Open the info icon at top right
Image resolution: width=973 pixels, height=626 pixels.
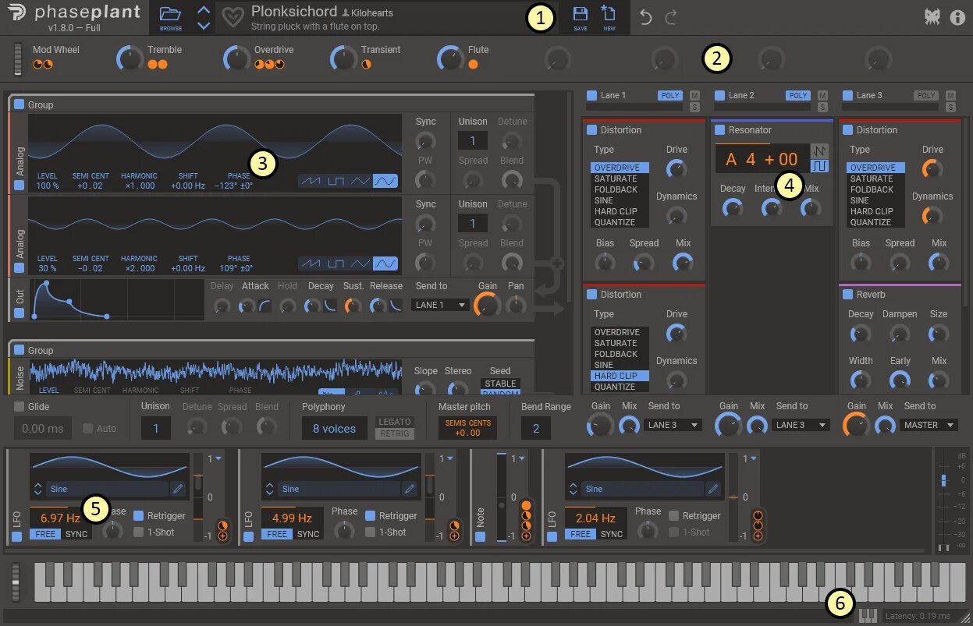(957, 17)
